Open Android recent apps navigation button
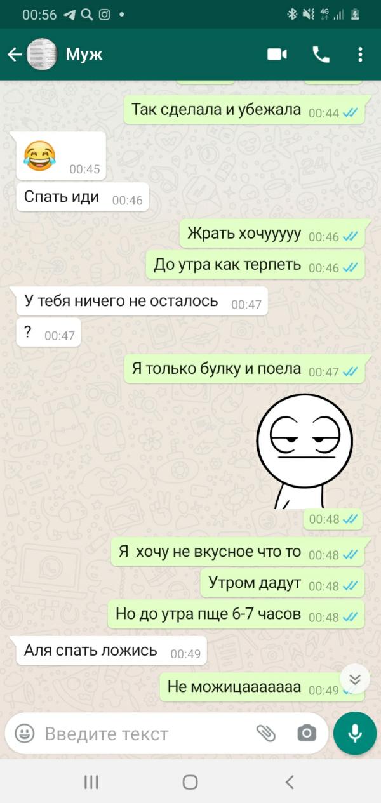This screenshot has width=381, height=803. [91, 782]
